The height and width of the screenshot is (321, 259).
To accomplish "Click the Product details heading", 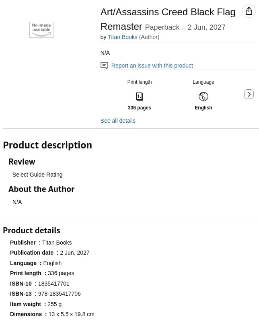I will click(31, 230).
